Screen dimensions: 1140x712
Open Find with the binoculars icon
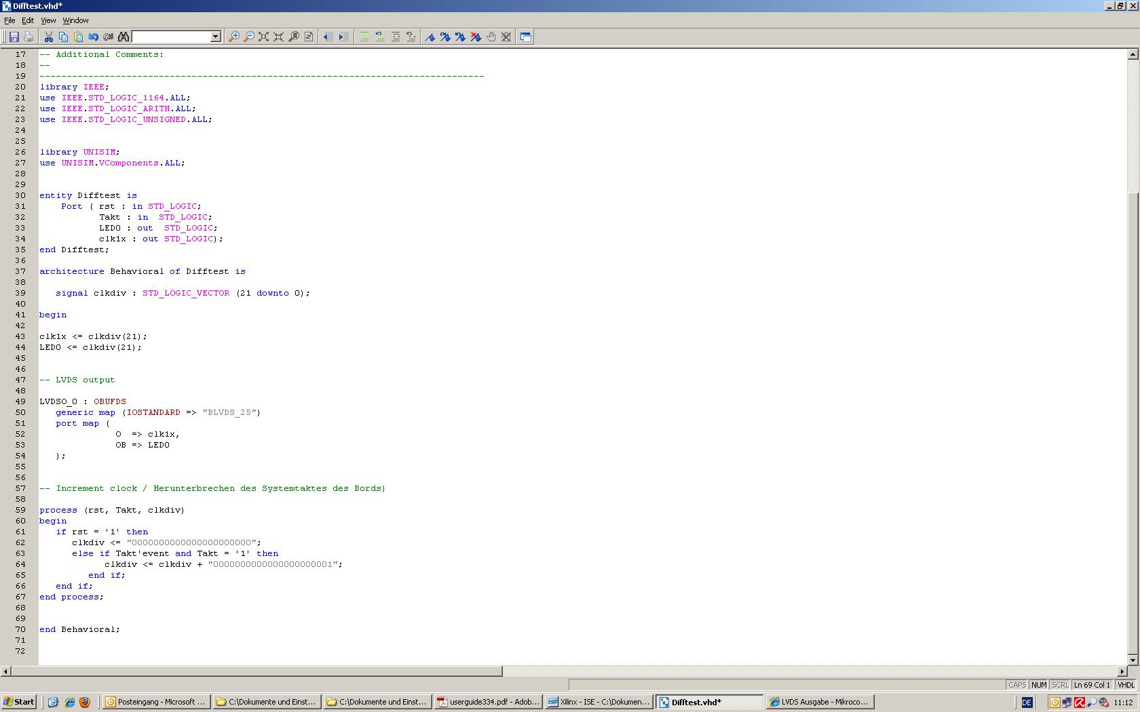123,37
